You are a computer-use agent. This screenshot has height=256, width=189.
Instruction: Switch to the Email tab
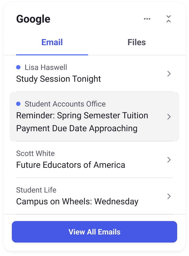point(52,42)
